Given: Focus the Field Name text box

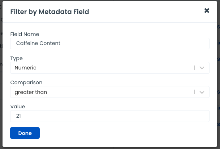Looking at the screenshot, I should coord(110,44).
